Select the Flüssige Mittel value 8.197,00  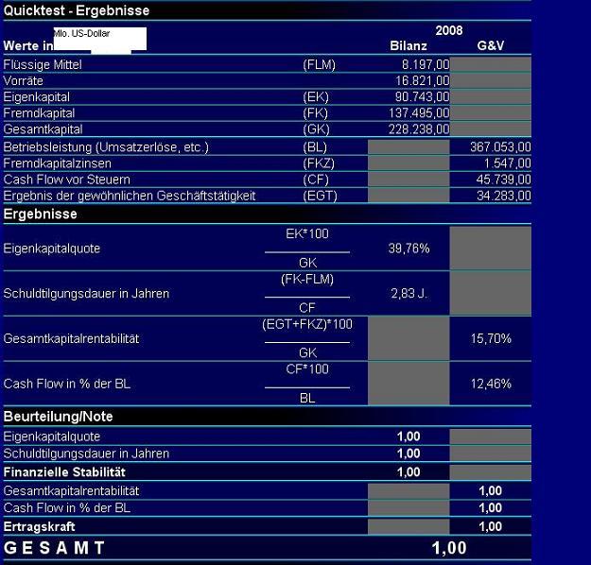pyautogui.click(x=426, y=64)
